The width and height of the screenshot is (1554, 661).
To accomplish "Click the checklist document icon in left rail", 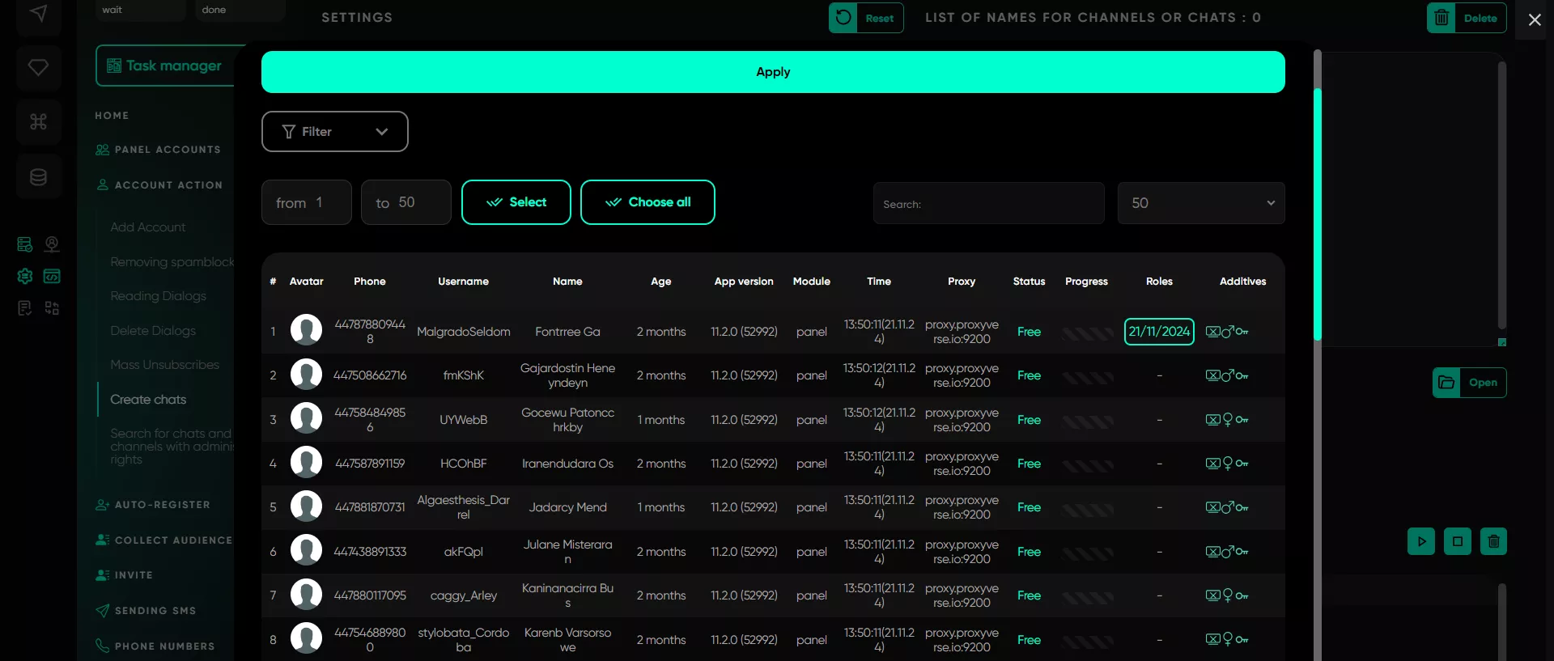I will [25, 308].
